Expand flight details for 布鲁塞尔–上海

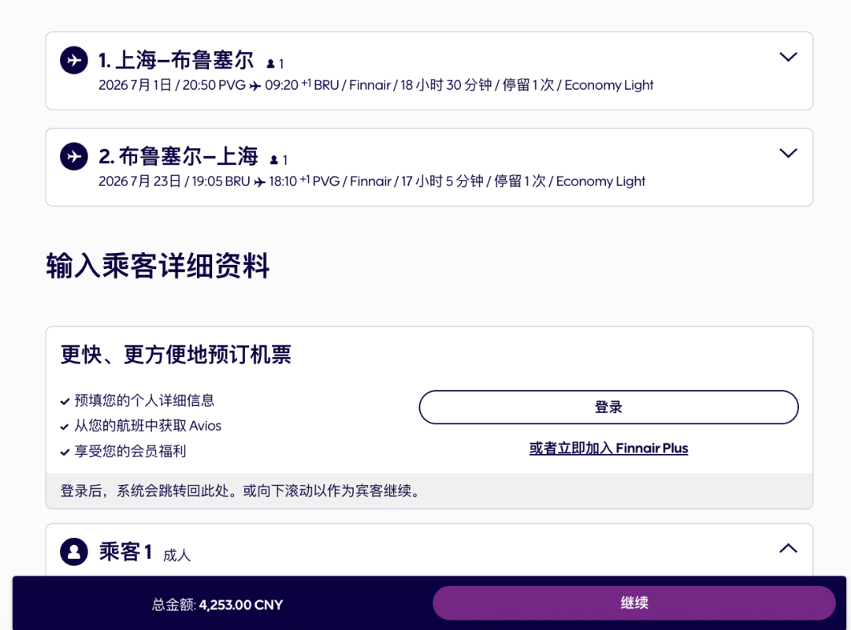788,153
